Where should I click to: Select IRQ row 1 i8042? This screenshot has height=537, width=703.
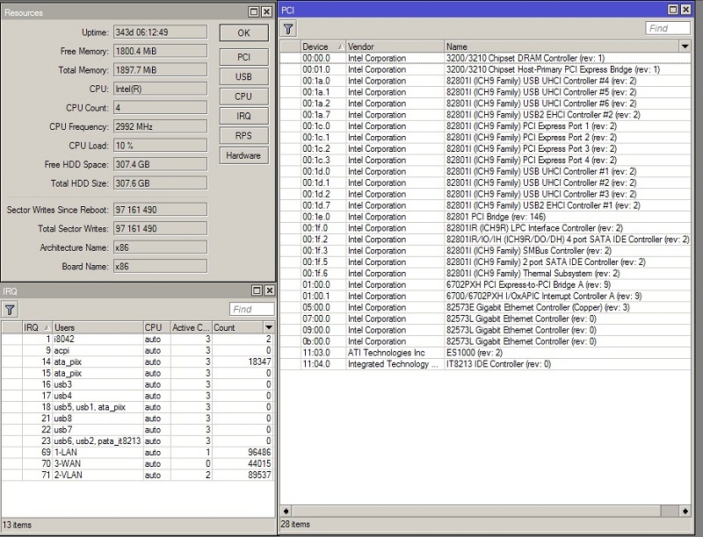coord(138,340)
